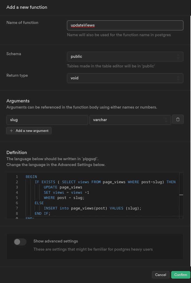
Task: Click the slug argument name field
Action: point(47,120)
